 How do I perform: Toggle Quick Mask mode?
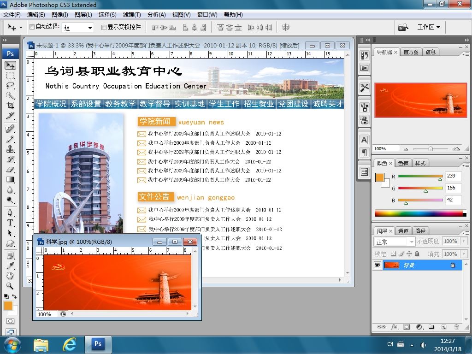pos(10,321)
